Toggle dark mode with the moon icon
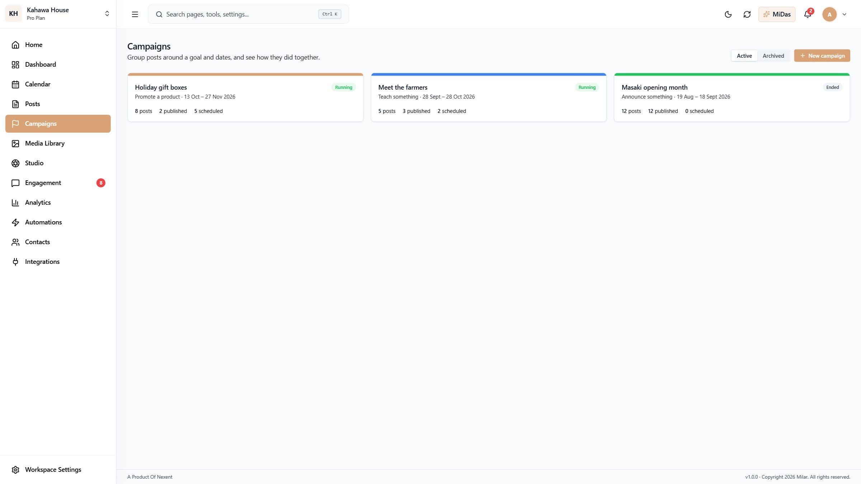 [x=728, y=14]
